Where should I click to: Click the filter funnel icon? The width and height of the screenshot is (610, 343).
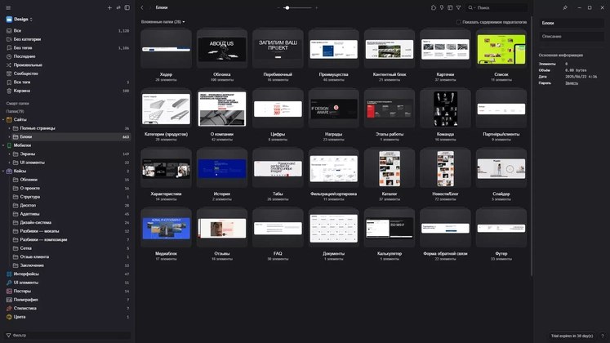(x=459, y=7)
